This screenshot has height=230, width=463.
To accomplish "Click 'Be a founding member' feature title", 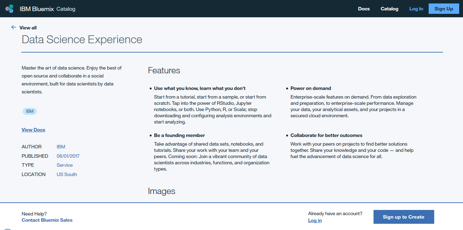I will click(x=179, y=135).
